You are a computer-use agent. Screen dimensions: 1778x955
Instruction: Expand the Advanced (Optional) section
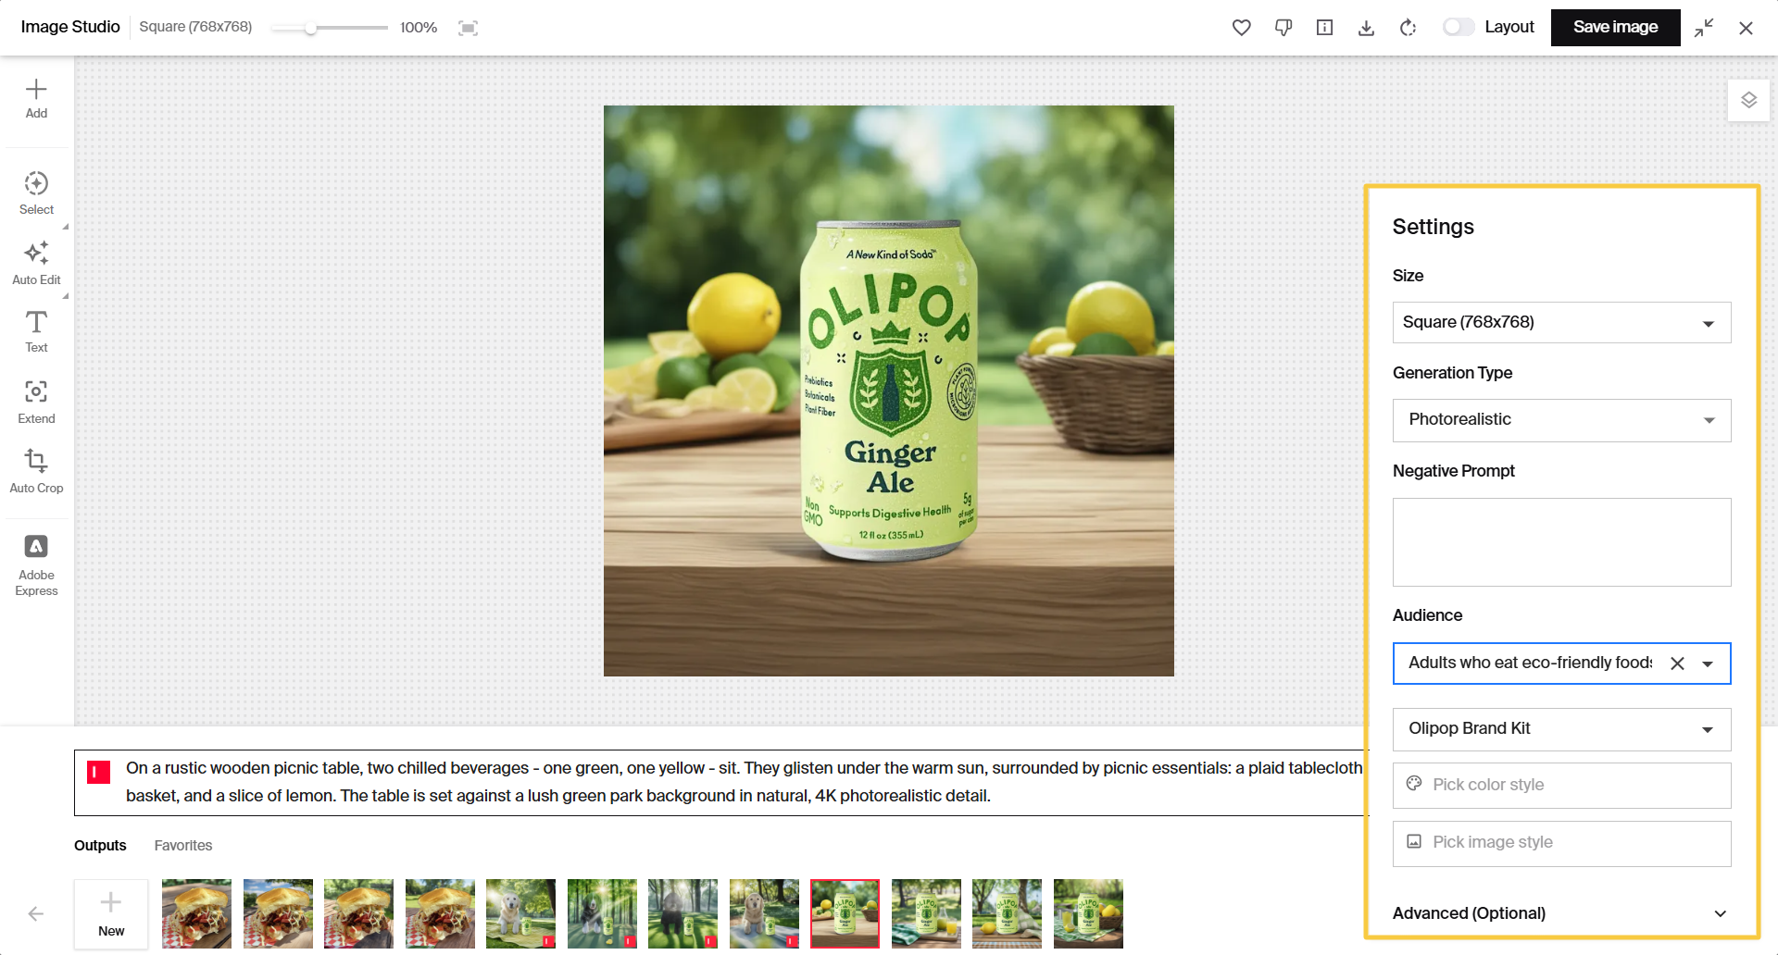1560,913
